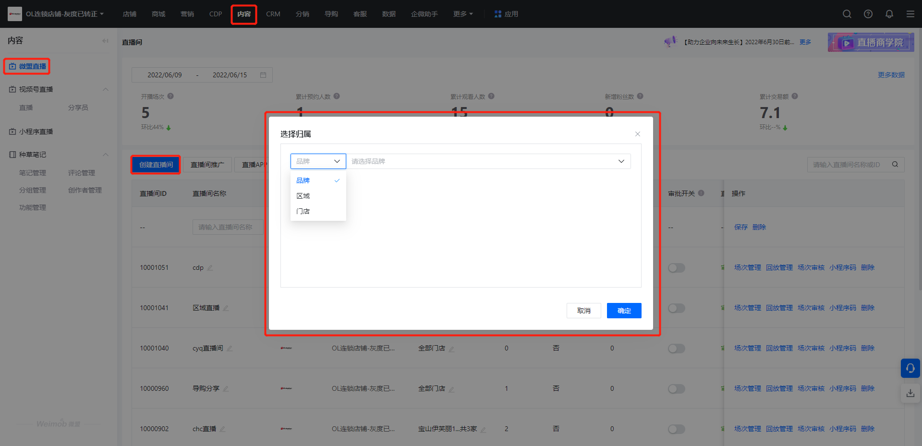Show info icon next to 累计预约人数
922x446 pixels.
337,96
